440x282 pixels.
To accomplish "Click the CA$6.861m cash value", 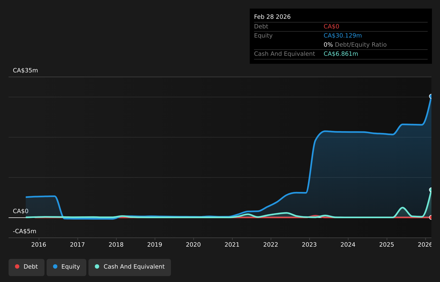I will pyautogui.click(x=341, y=54).
